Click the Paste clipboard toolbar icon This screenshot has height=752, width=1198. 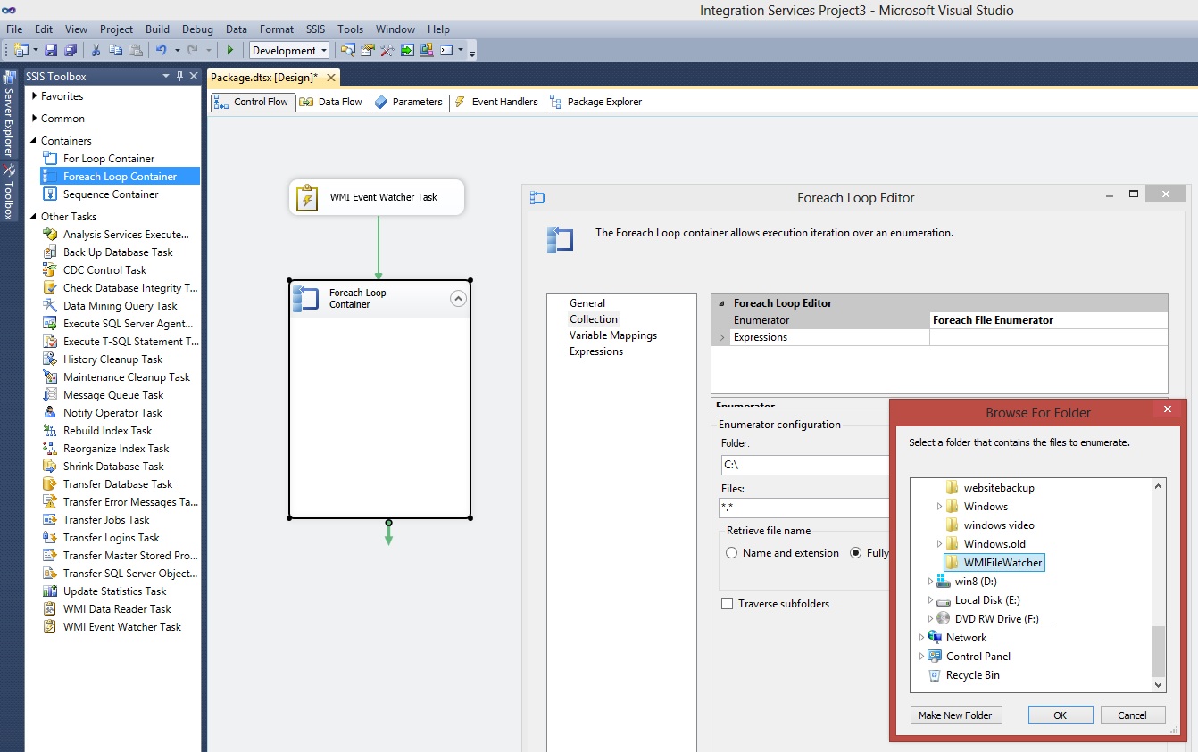coord(136,50)
